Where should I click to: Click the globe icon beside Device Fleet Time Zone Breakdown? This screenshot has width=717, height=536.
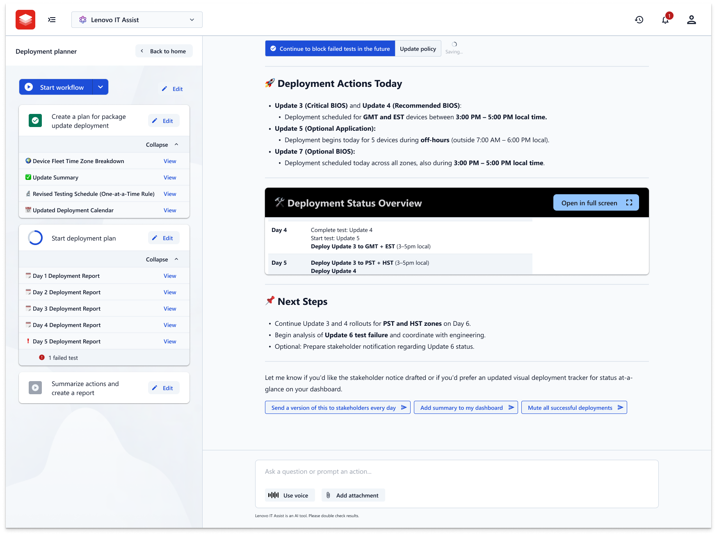coord(28,161)
